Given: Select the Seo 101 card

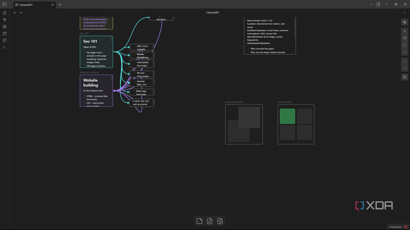Looking at the screenshot, I should (x=96, y=52).
